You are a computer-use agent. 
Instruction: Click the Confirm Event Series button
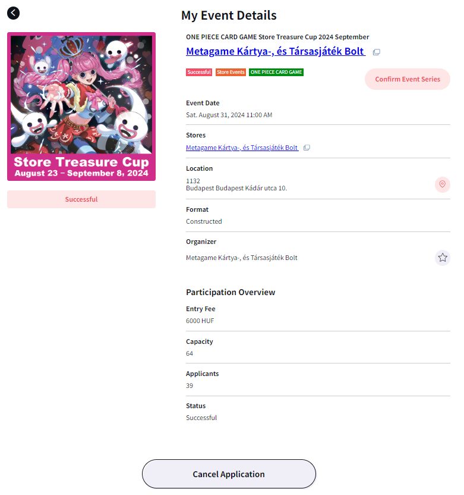pyautogui.click(x=407, y=79)
